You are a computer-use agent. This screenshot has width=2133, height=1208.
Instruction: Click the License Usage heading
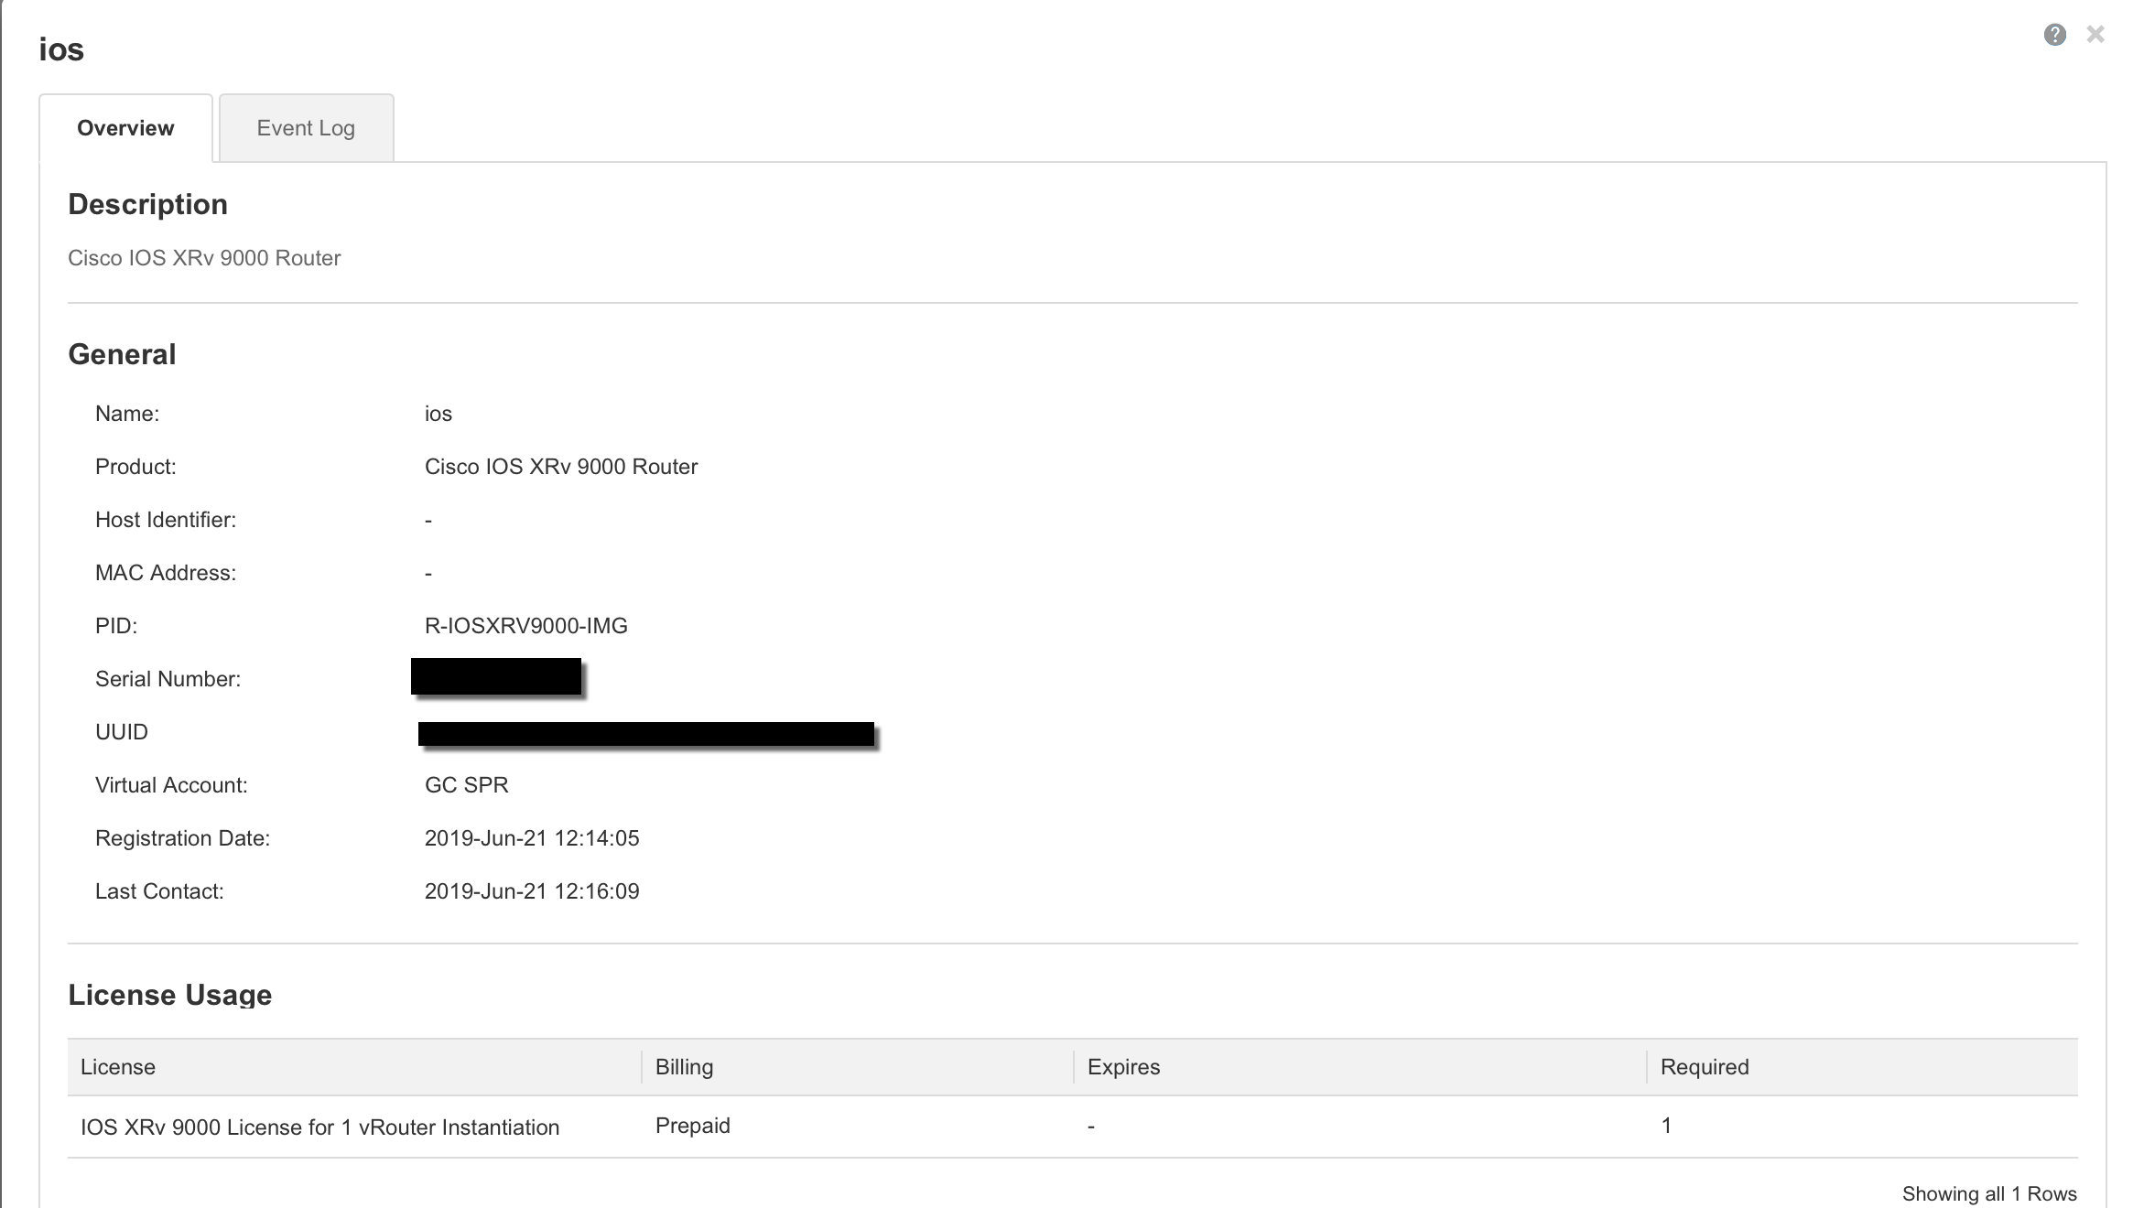pyautogui.click(x=170, y=995)
